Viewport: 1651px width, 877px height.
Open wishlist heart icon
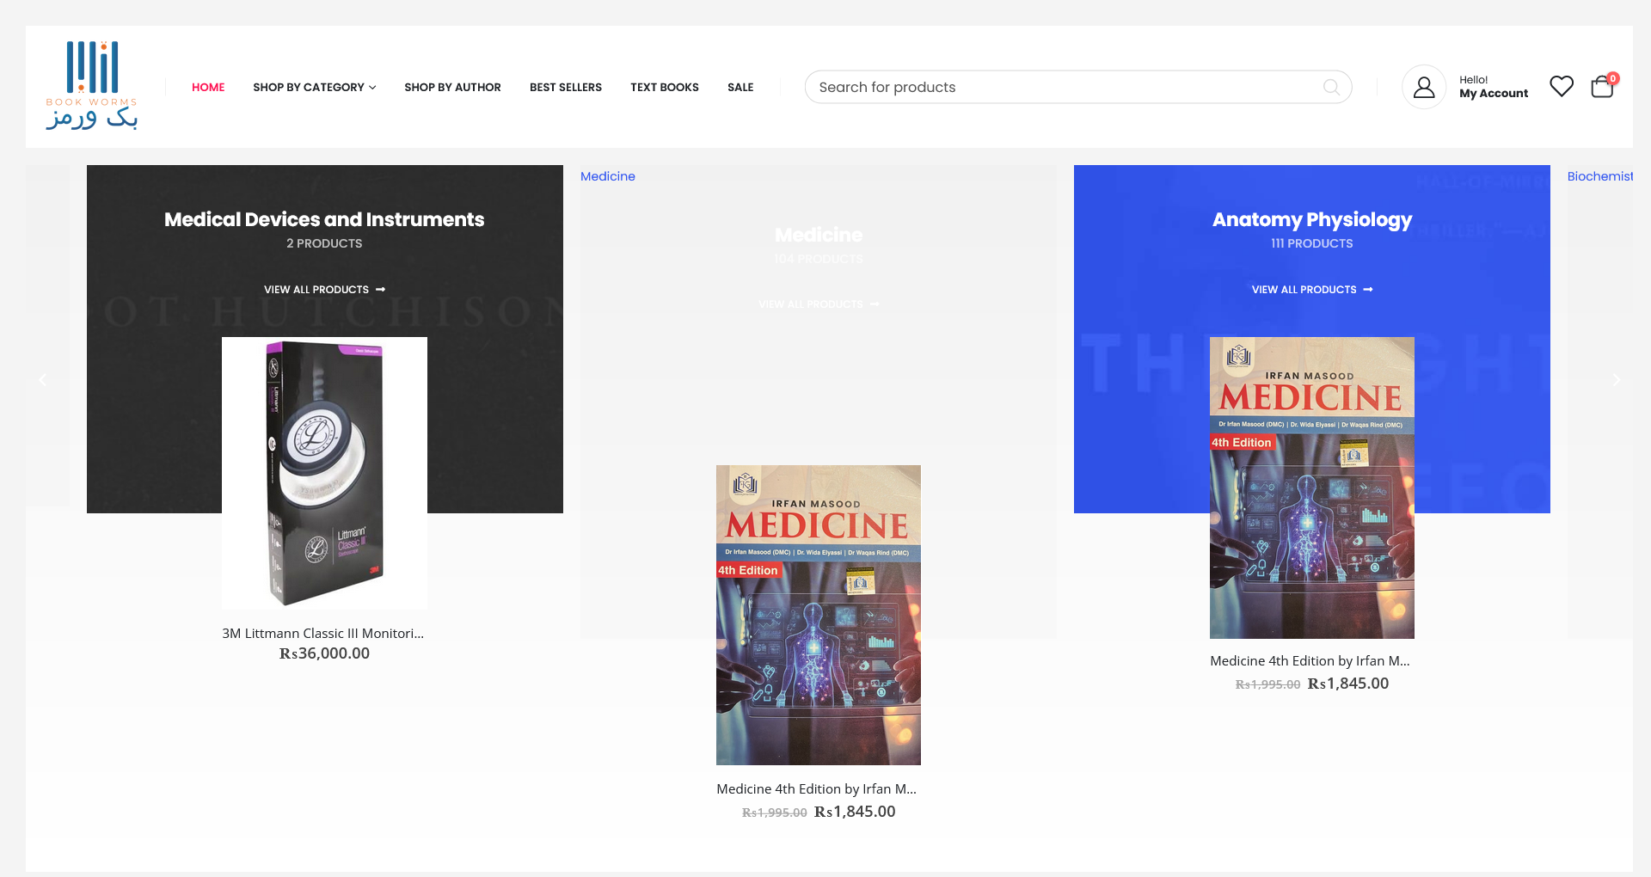point(1562,86)
